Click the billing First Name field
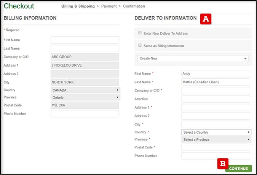 [x=85, y=40]
